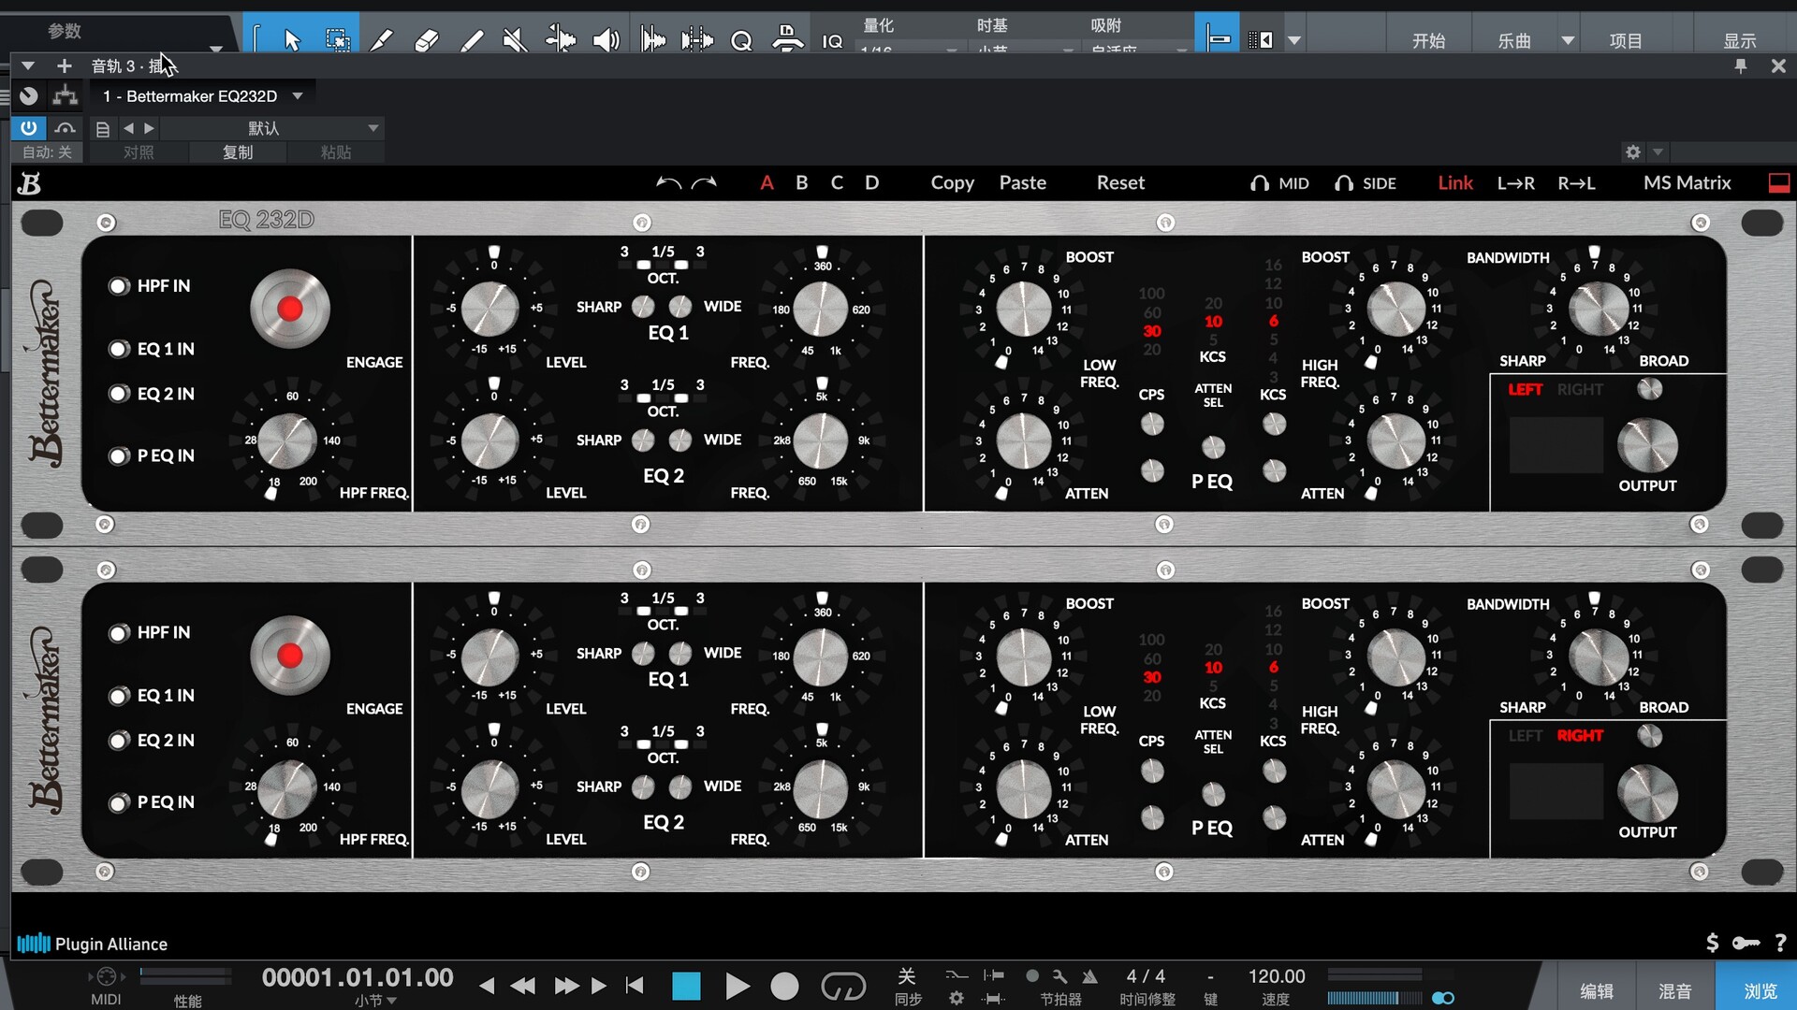This screenshot has height=1010, width=1797.
Task: Toggle EQ 1 IN on bottom channel
Action: tap(119, 696)
